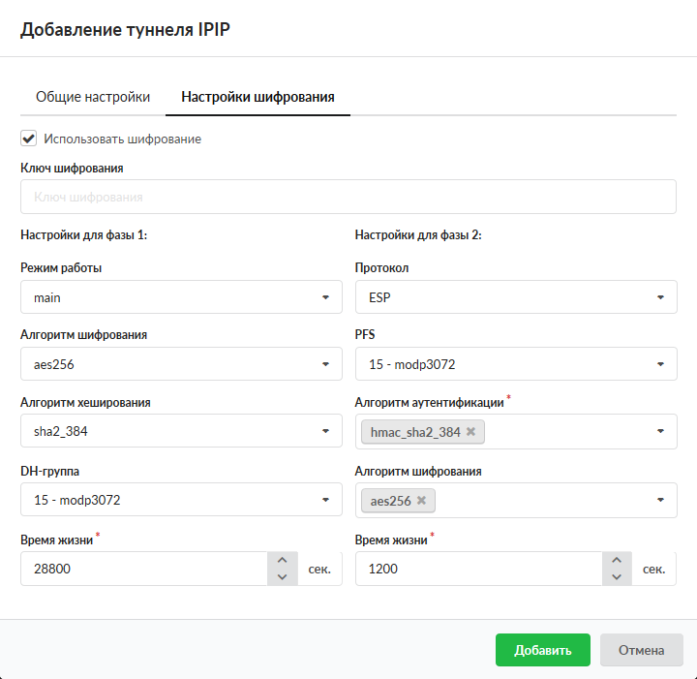697x679 pixels.
Task: Switch to the 'Общие настройки' tab
Action: (93, 97)
